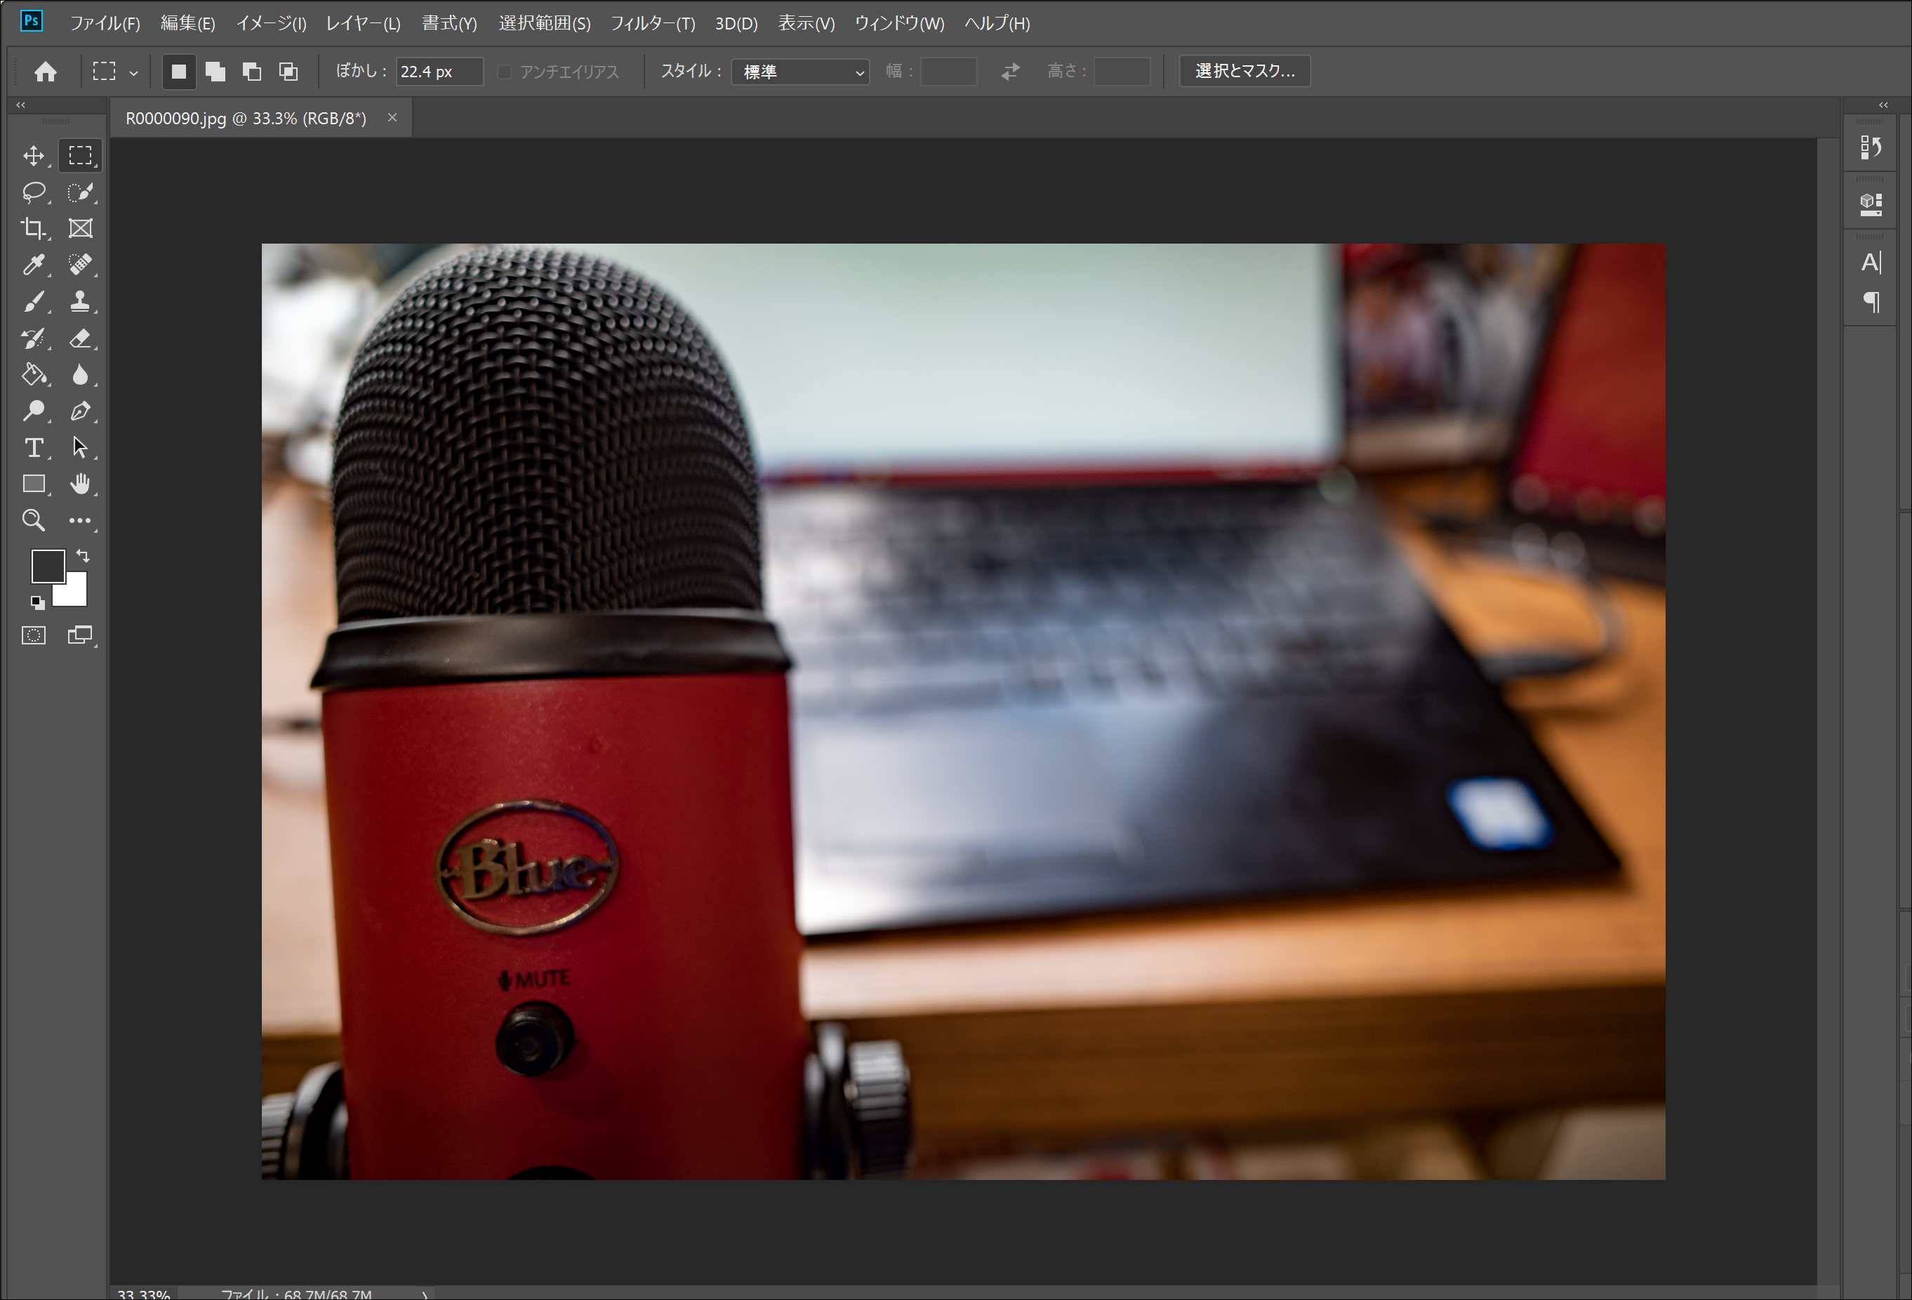Expand the marquee tool preset picker
1912x1300 pixels.
click(x=133, y=72)
